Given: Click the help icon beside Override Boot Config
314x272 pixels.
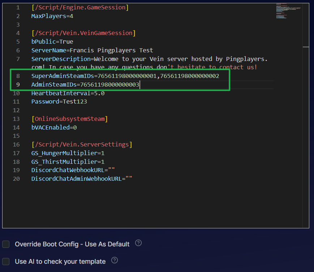Looking at the screenshot, I should coord(138,243).
